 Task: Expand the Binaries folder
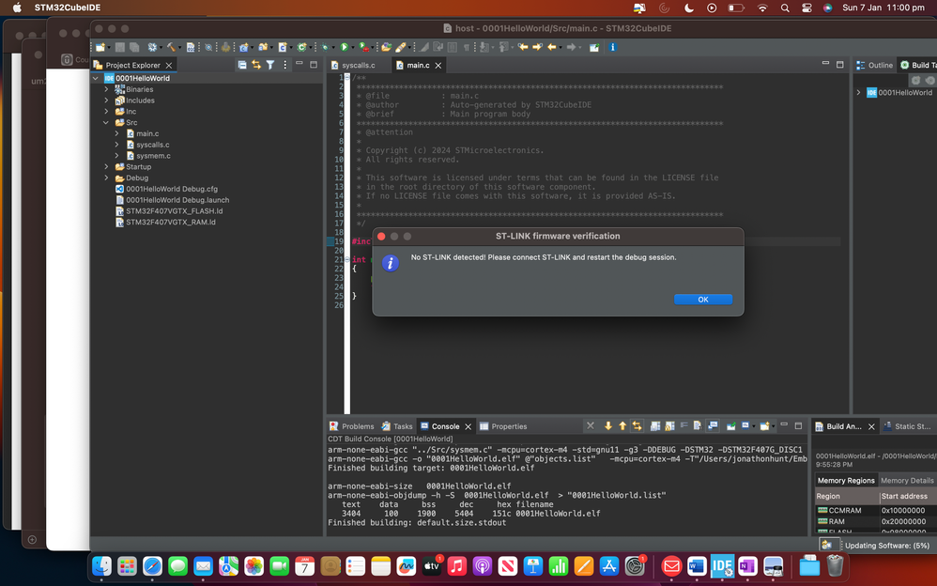pyautogui.click(x=107, y=89)
